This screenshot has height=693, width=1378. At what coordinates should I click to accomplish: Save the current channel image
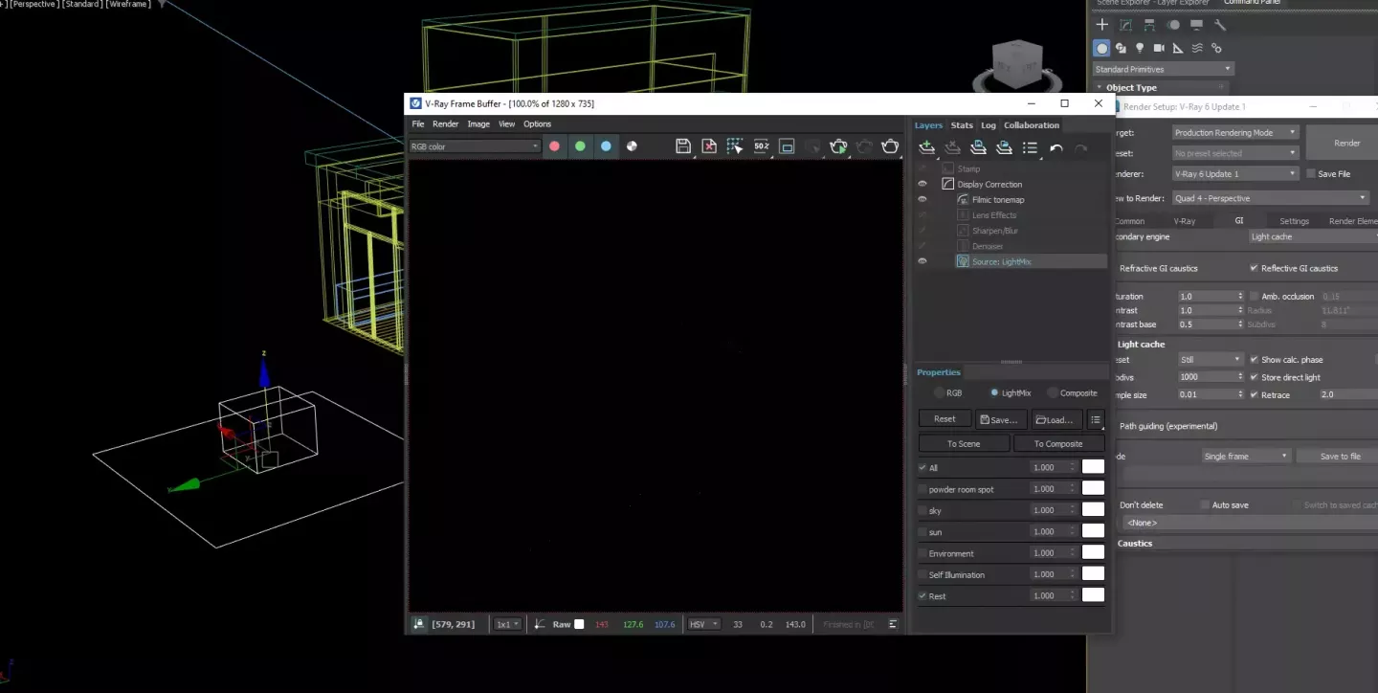click(x=683, y=146)
